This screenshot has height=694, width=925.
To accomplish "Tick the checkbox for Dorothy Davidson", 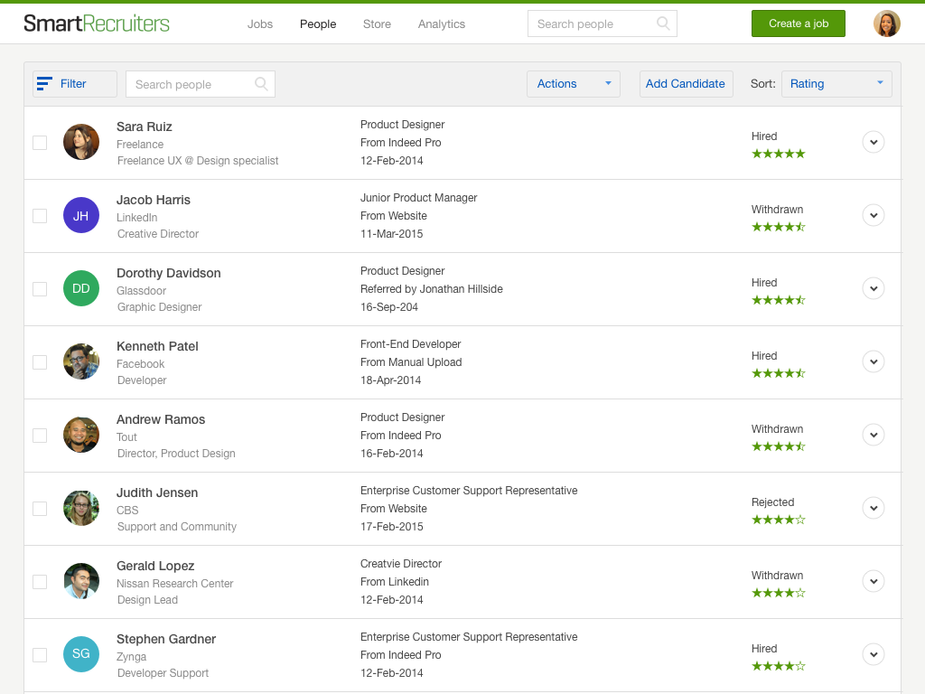I will click(40, 289).
